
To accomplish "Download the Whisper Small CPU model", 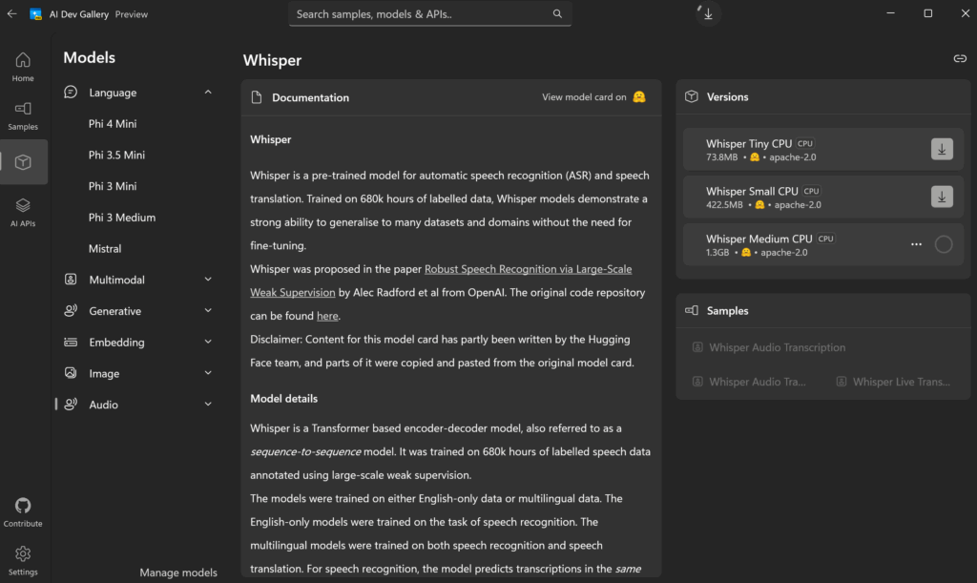I will 942,197.
